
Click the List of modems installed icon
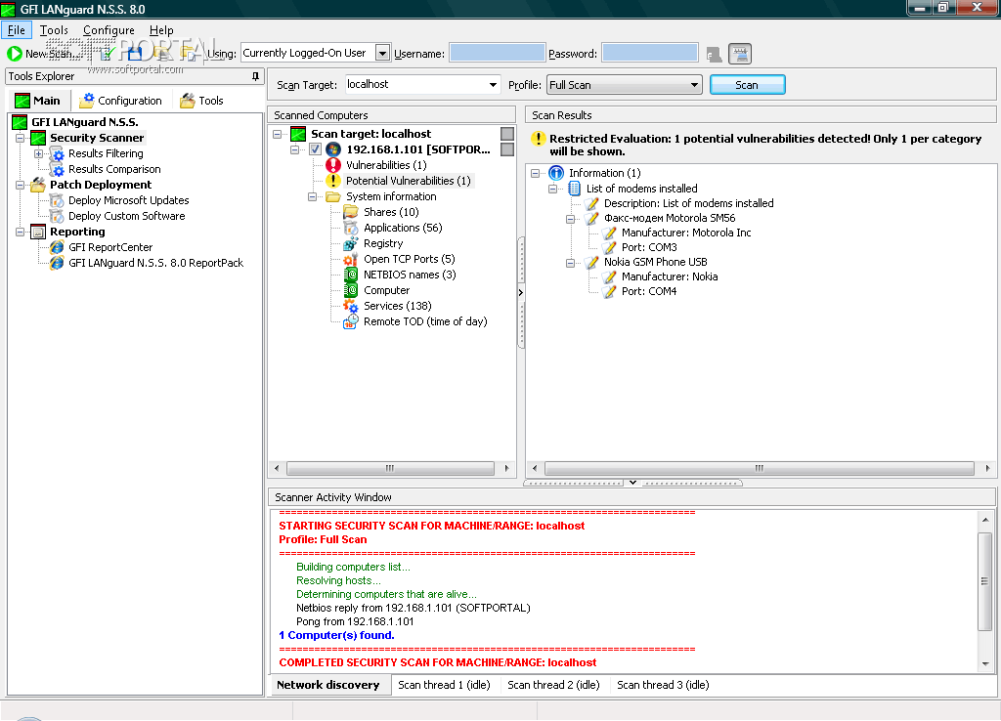(x=574, y=189)
